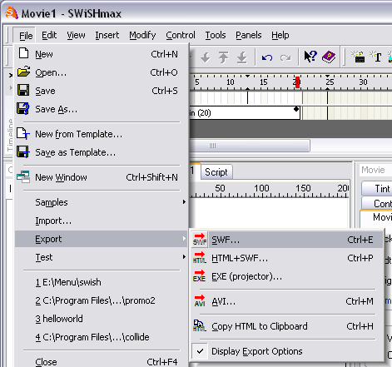
Task: Switch to the Script tab
Action: point(216,172)
